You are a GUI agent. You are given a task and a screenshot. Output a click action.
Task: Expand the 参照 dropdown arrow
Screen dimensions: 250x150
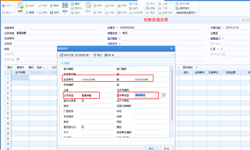[20, 14]
